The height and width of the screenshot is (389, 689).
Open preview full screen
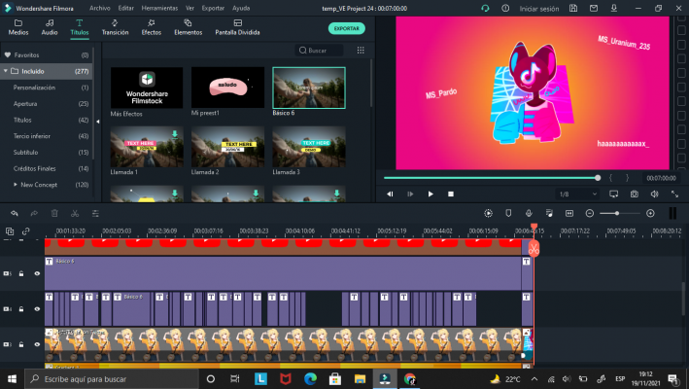674,194
